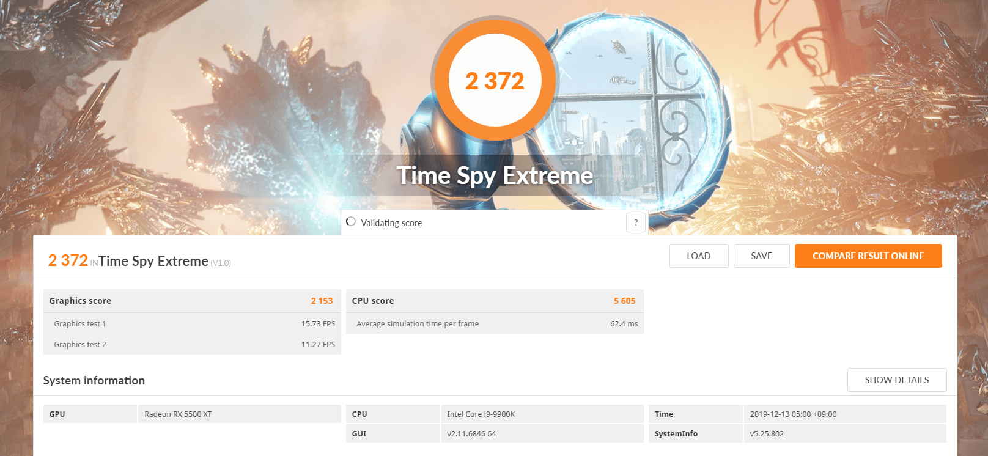Click the Validating score status text
The image size is (988, 456).
pos(391,223)
